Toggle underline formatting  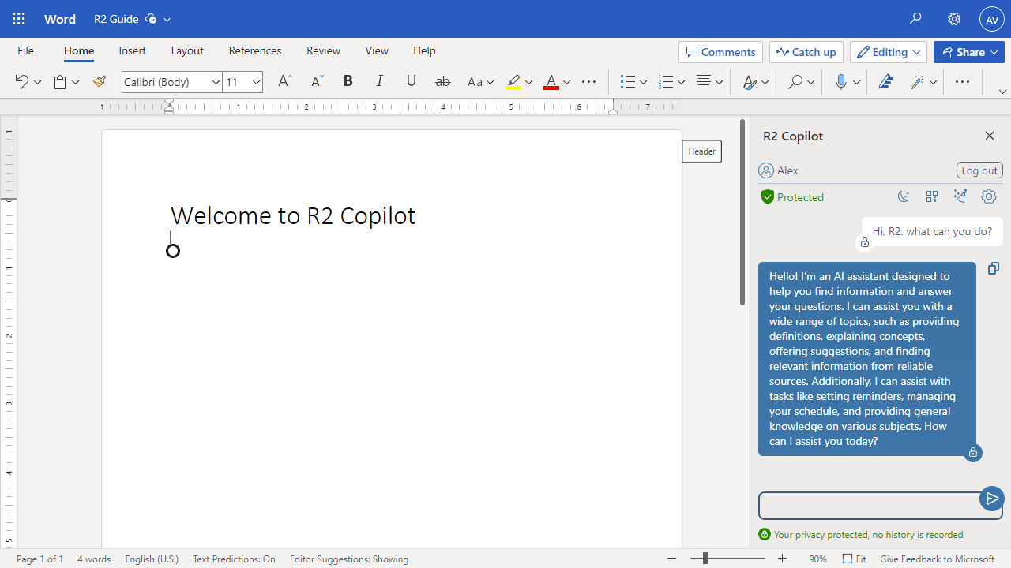412,82
